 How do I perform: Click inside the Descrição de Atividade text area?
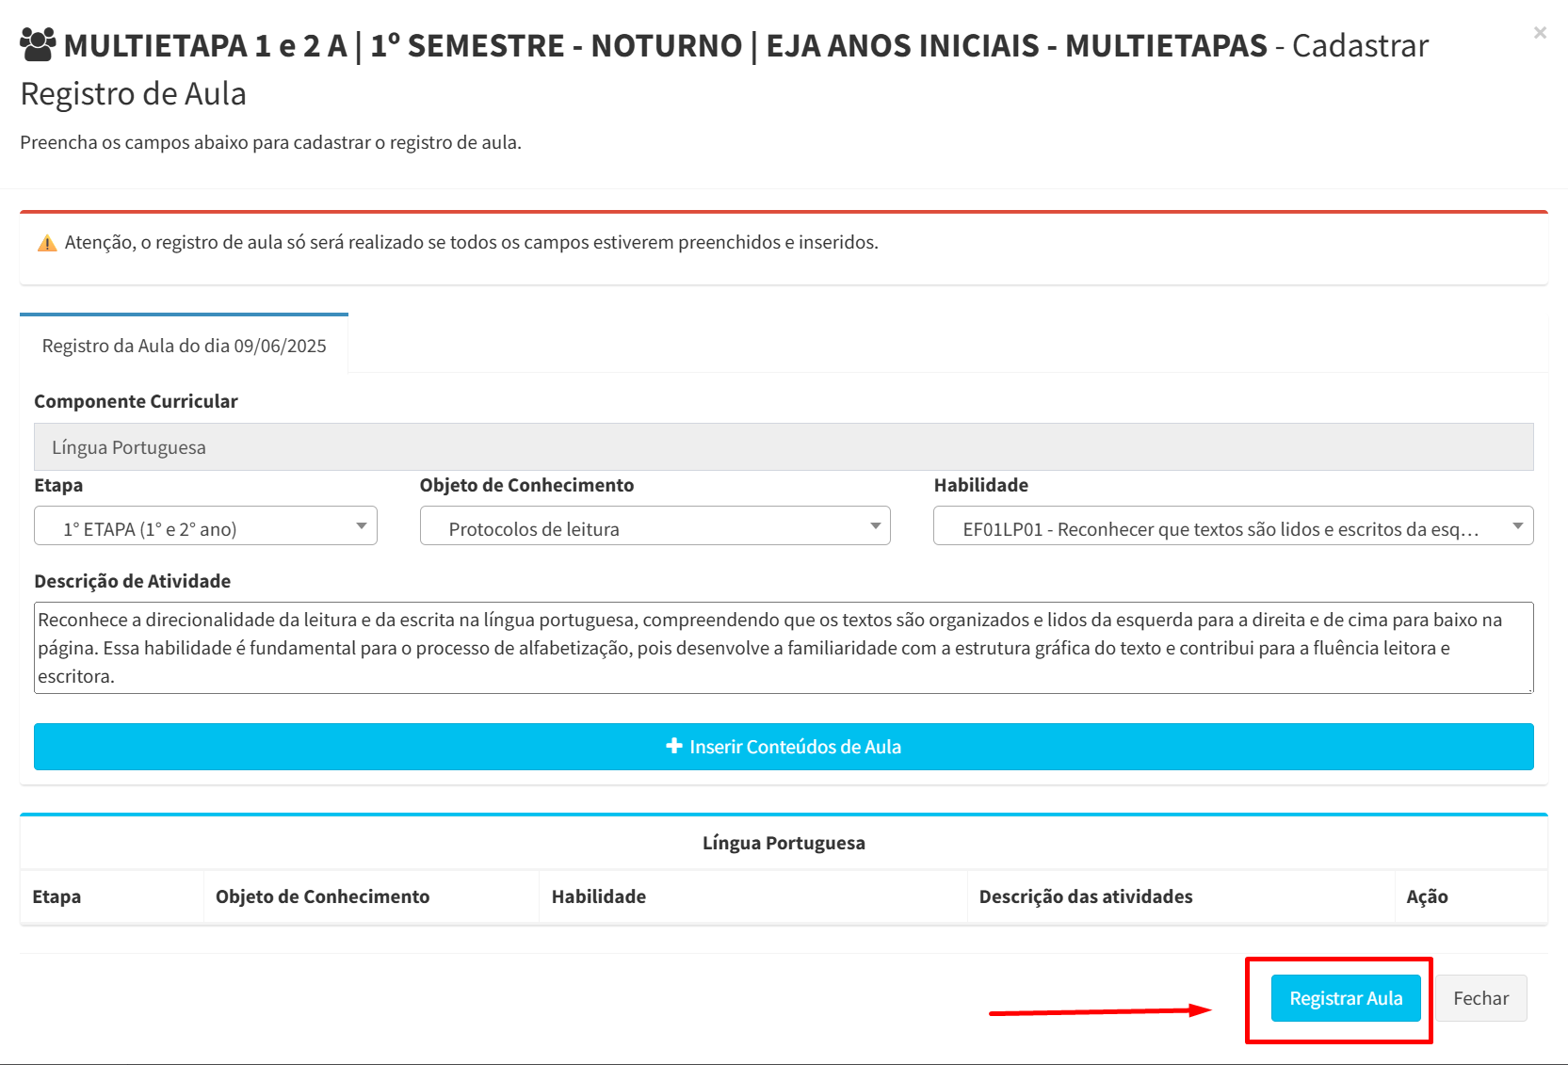[x=783, y=648]
